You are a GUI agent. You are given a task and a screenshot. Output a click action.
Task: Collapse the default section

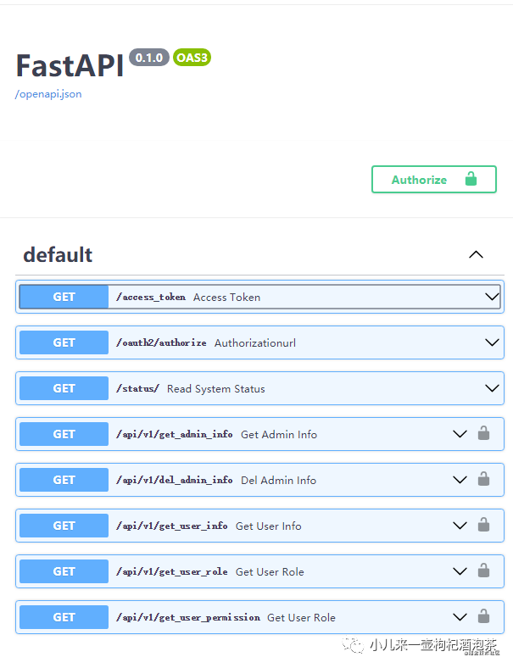[x=476, y=254]
